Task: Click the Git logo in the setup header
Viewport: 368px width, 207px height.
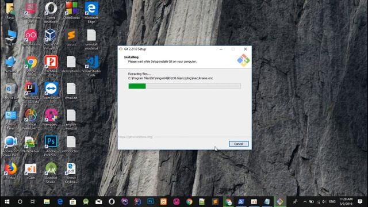Action: [243, 60]
